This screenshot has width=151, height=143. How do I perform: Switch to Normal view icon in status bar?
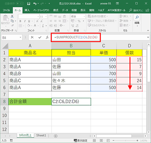pos(94,140)
